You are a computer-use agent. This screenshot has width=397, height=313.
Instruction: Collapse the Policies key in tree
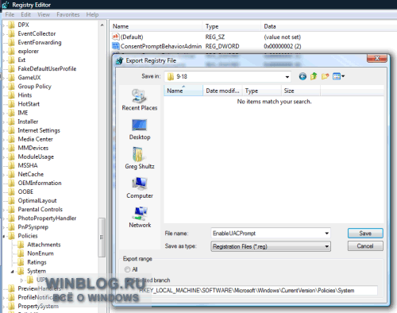[x=4, y=236]
